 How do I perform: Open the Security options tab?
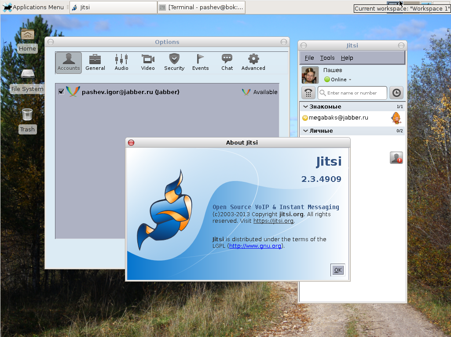point(174,63)
